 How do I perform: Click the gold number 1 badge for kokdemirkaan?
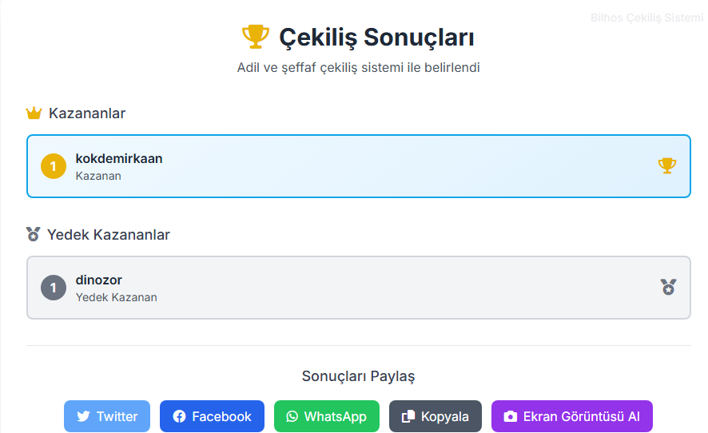point(54,166)
